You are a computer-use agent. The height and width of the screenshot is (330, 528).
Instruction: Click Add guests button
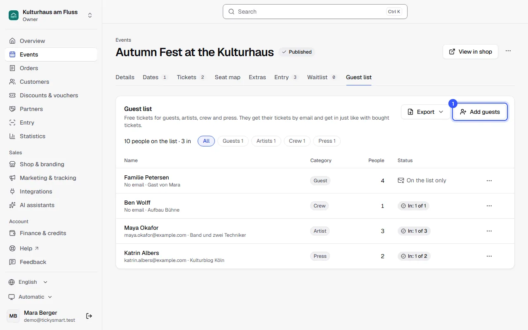coord(480,112)
